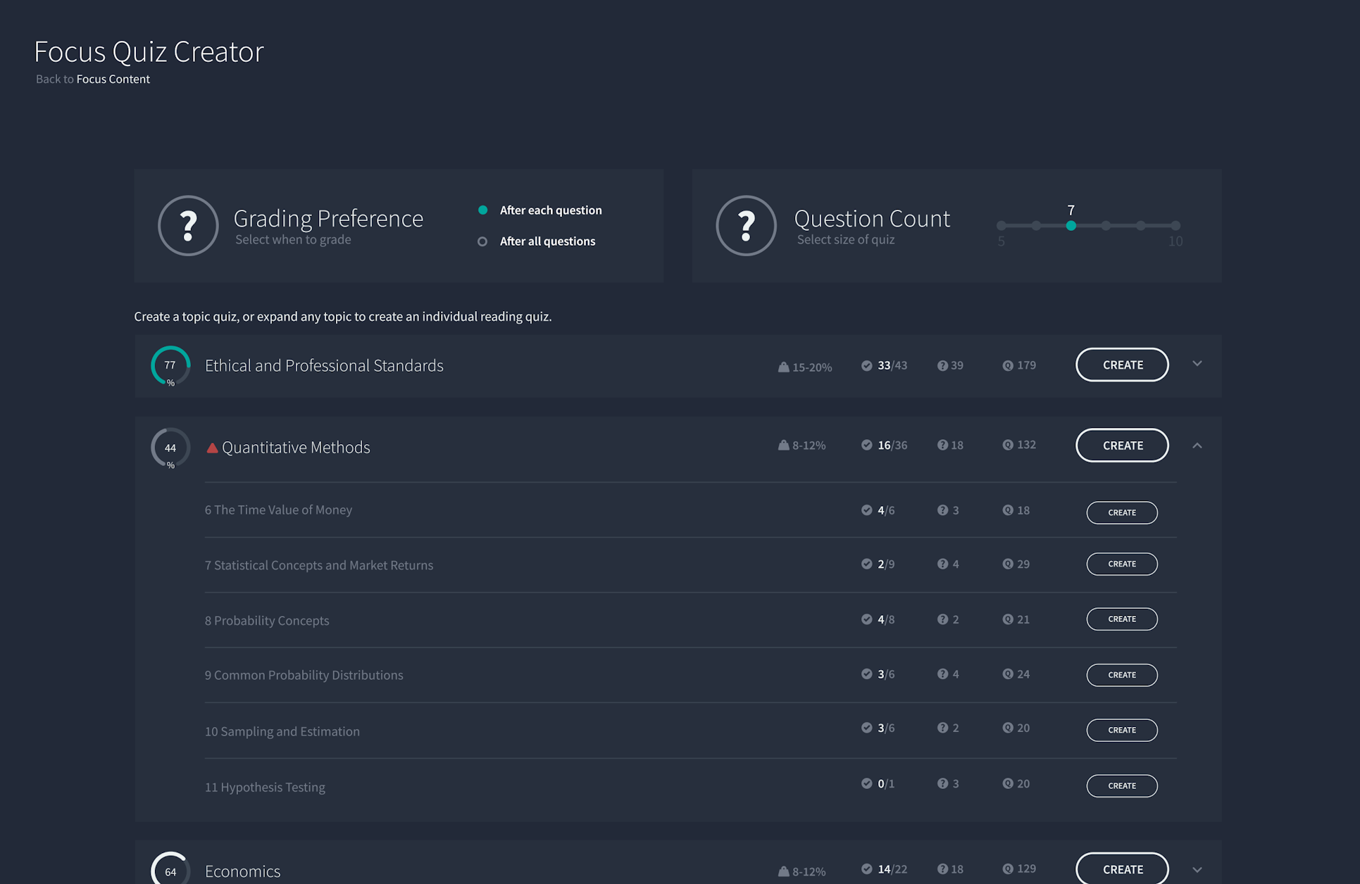The image size is (1360, 884).
Task: Click the Economics topic title
Action: tap(242, 871)
